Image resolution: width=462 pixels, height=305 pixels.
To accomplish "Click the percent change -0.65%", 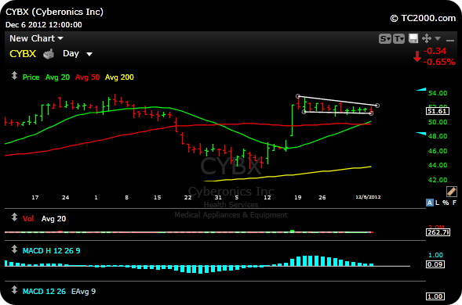I will pos(439,62).
